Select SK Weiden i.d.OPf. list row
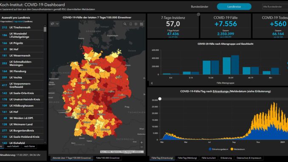This screenshot has width=288, height=162. click(x=22, y=118)
